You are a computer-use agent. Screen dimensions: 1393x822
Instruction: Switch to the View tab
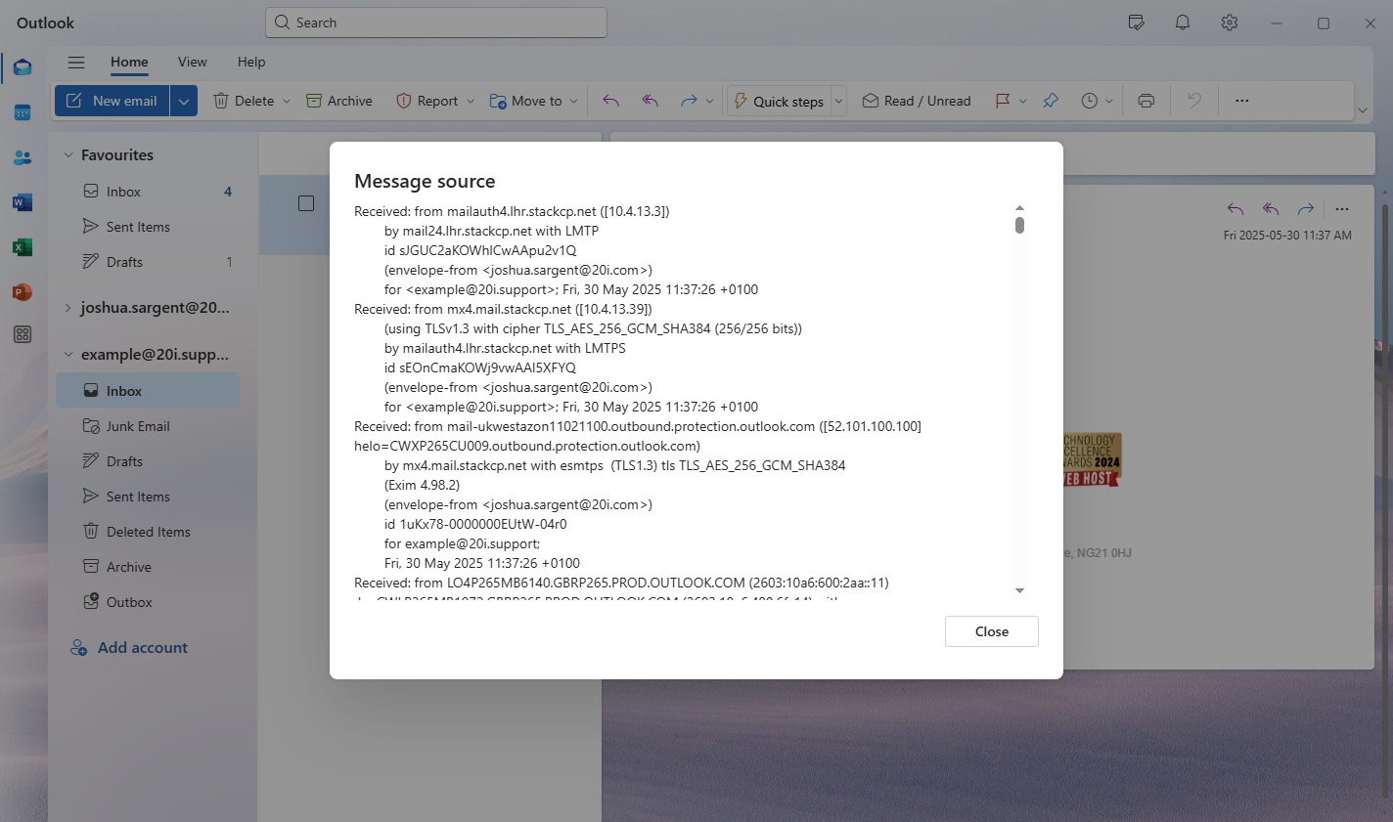192,62
